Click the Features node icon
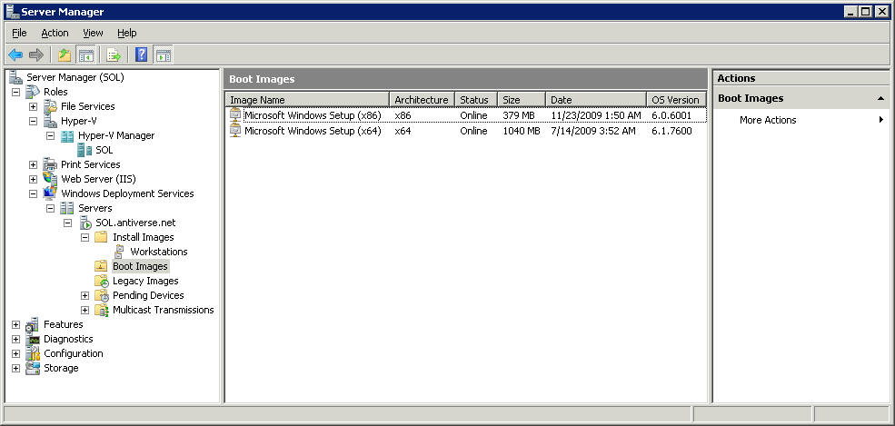 pyautogui.click(x=33, y=324)
